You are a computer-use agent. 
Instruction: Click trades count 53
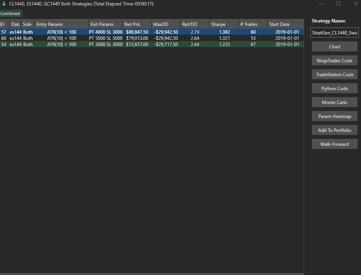tap(253, 38)
